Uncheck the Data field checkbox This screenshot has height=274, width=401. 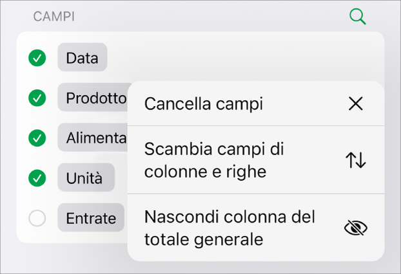[37, 59]
